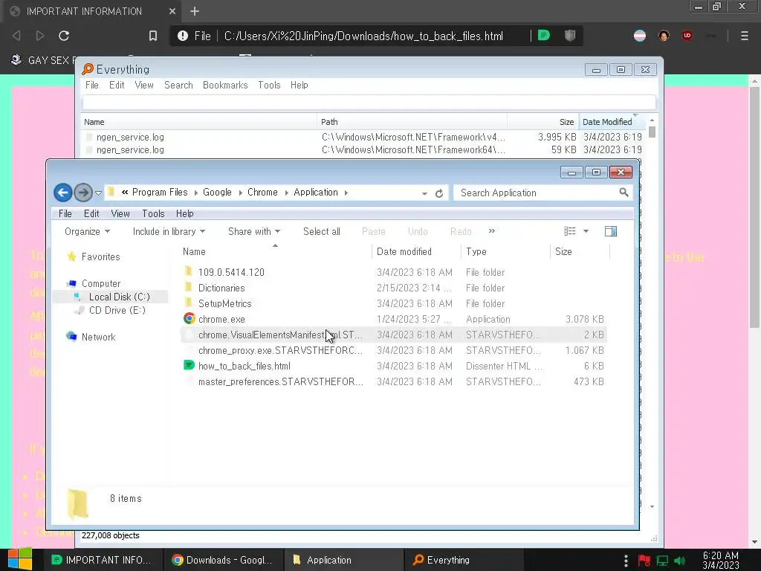Select chrome.VisualElementsManifest file row

pyautogui.click(x=394, y=335)
